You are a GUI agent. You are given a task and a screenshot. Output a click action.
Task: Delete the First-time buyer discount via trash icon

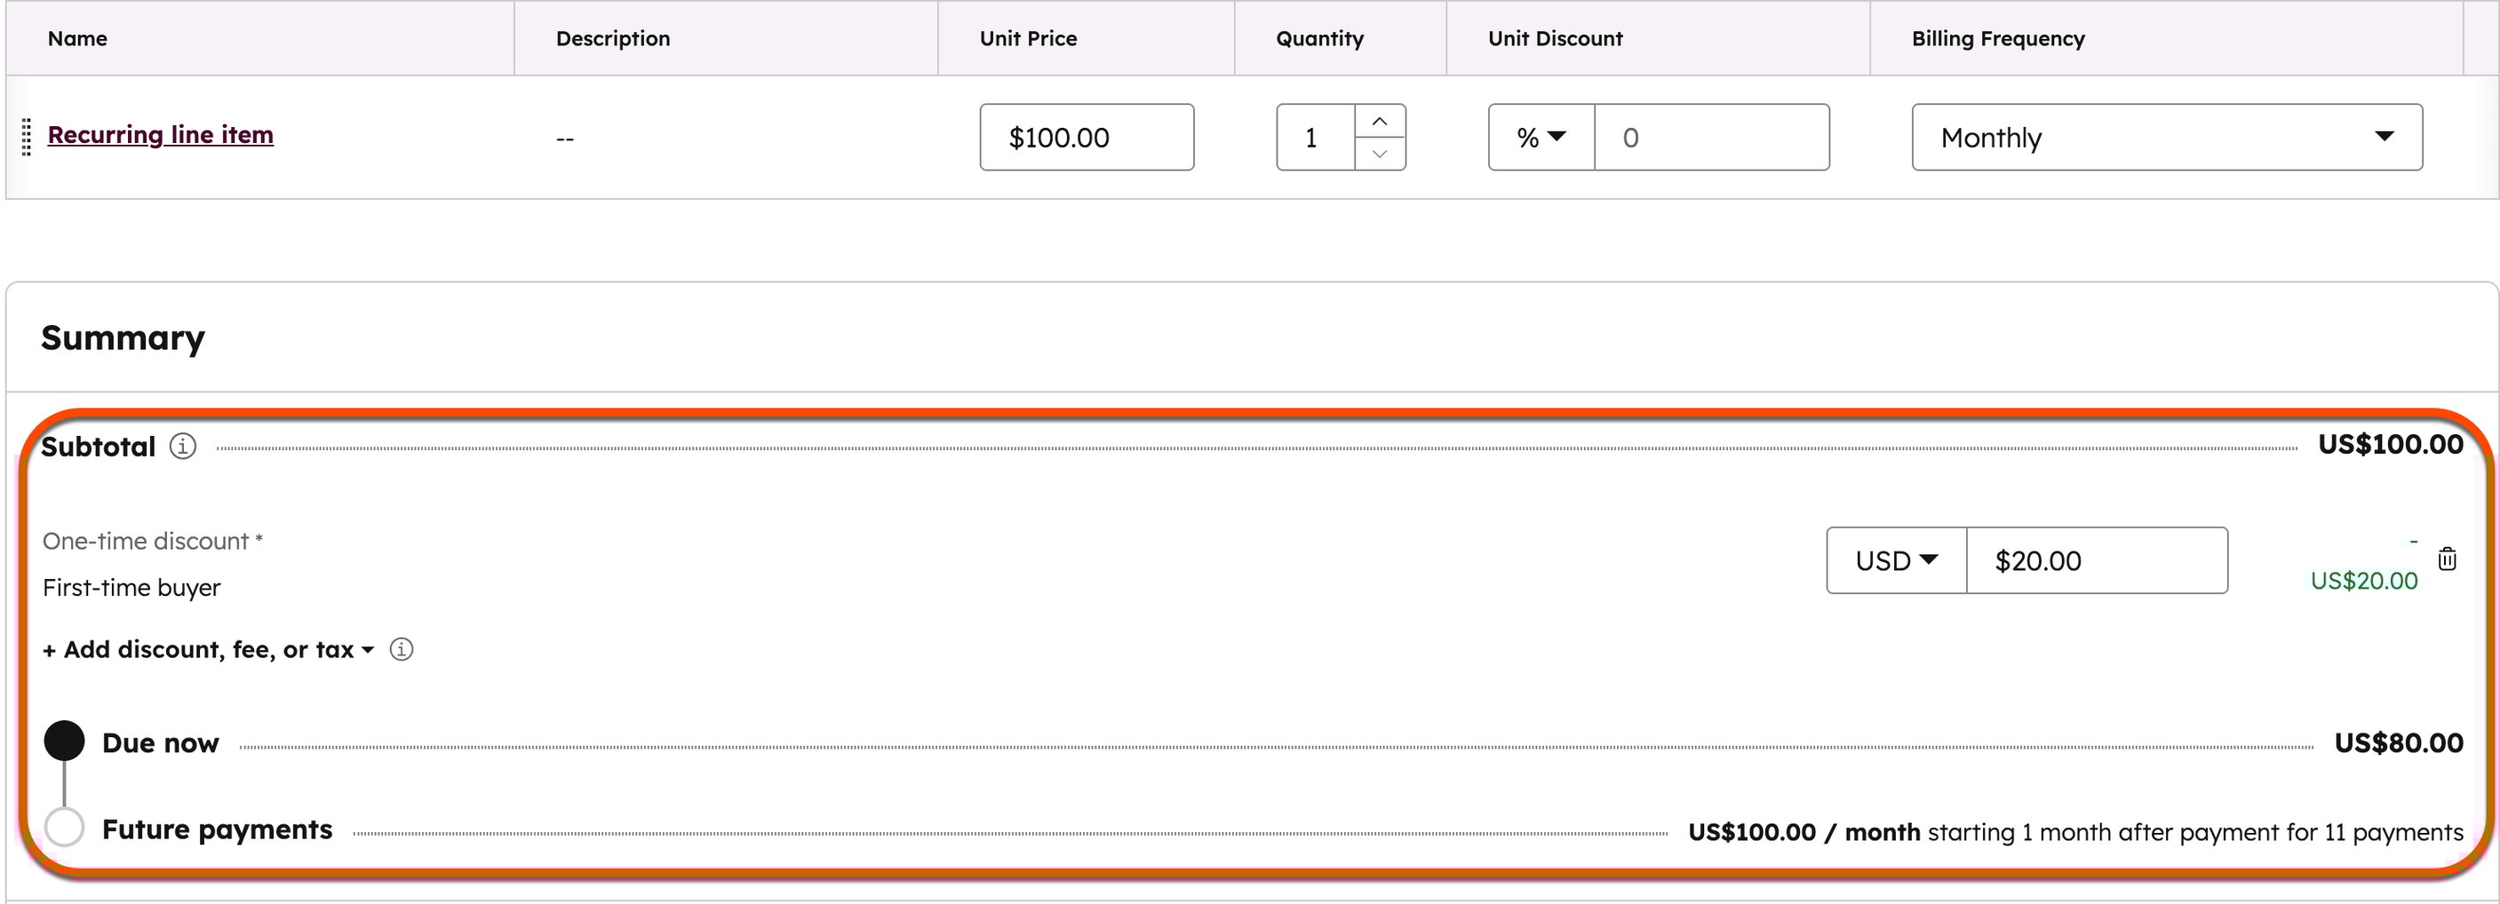click(2447, 559)
